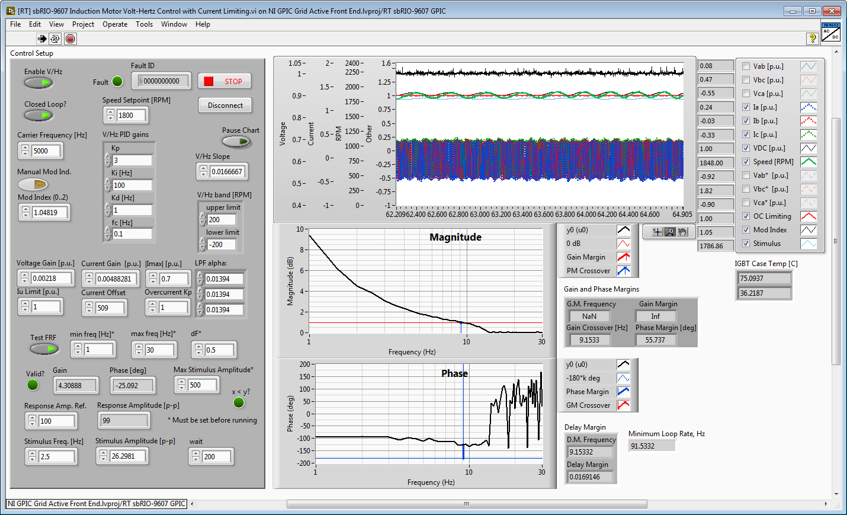Click the Kp gain field showing 3
Screen dimensions: 847x515
[132, 161]
